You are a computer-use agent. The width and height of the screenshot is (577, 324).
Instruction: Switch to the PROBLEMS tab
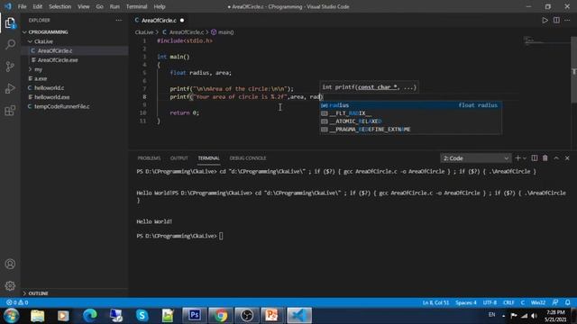(x=149, y=158)
